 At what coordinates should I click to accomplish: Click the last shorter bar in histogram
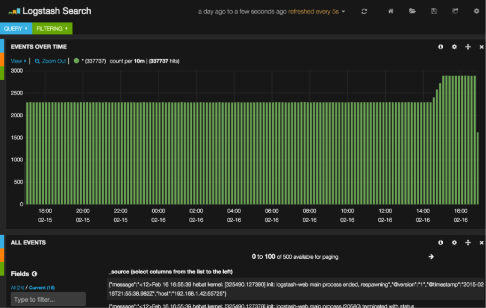coord(478,169)
